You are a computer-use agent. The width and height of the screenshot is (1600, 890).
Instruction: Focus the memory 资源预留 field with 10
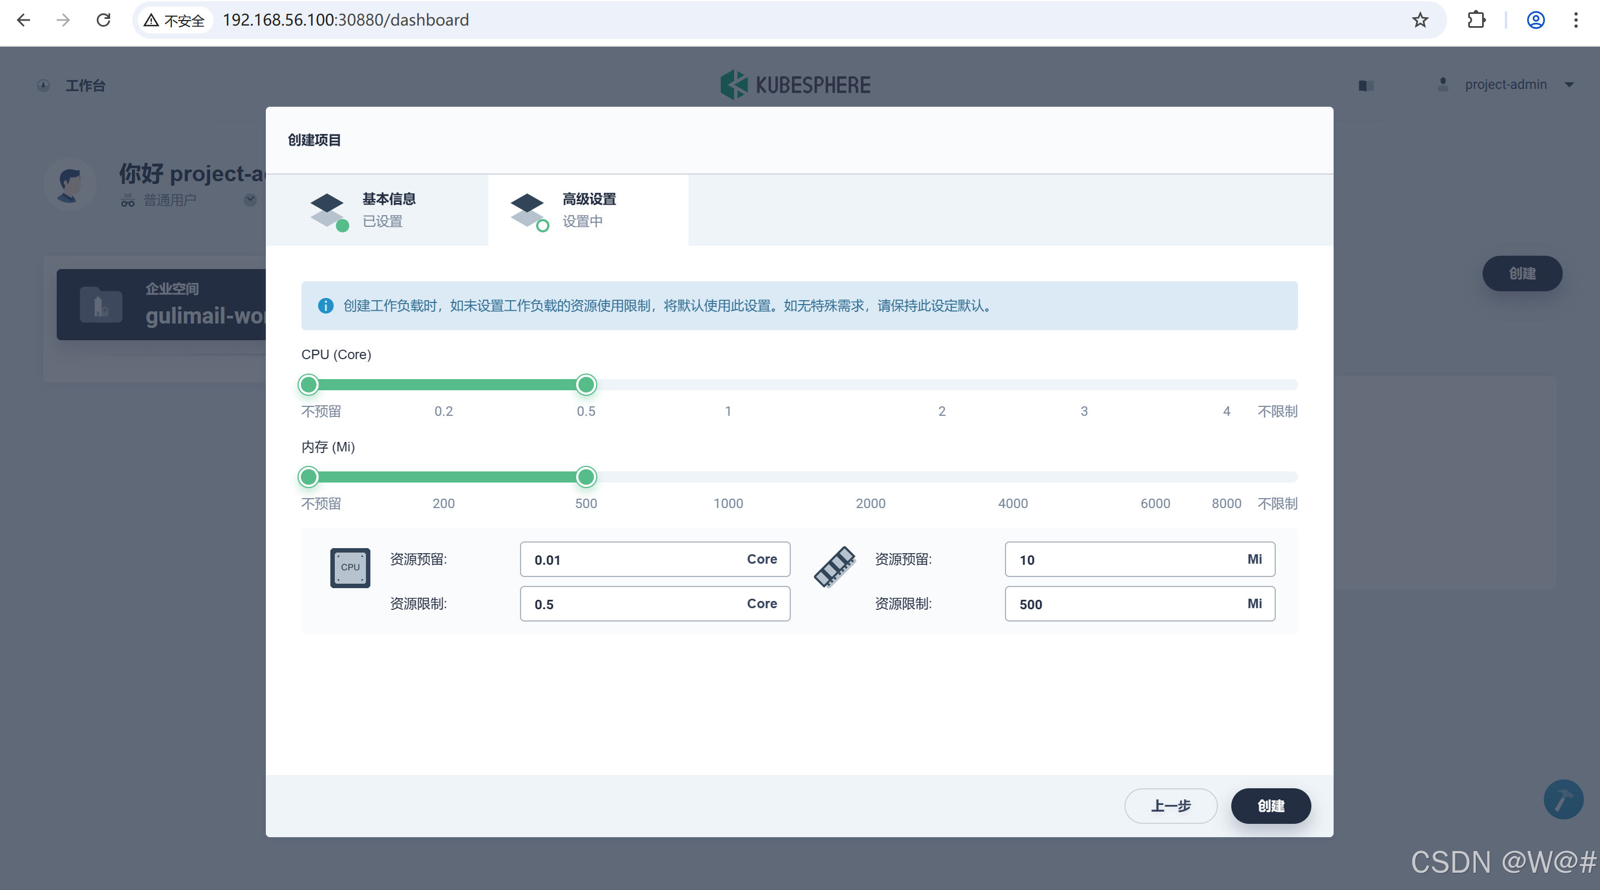1140,559
